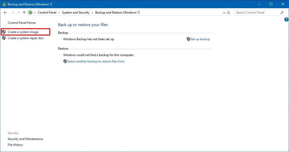
Task: Click 'Back up or restore your files' heading
Action: [83, 25]
